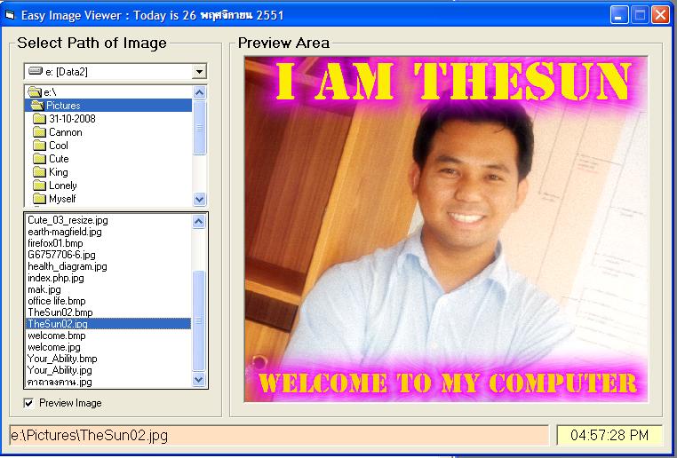This screenshot has height=458, width=677.
Task: Select firefox01.bmp in the file list
Action: tap(56, 243)
